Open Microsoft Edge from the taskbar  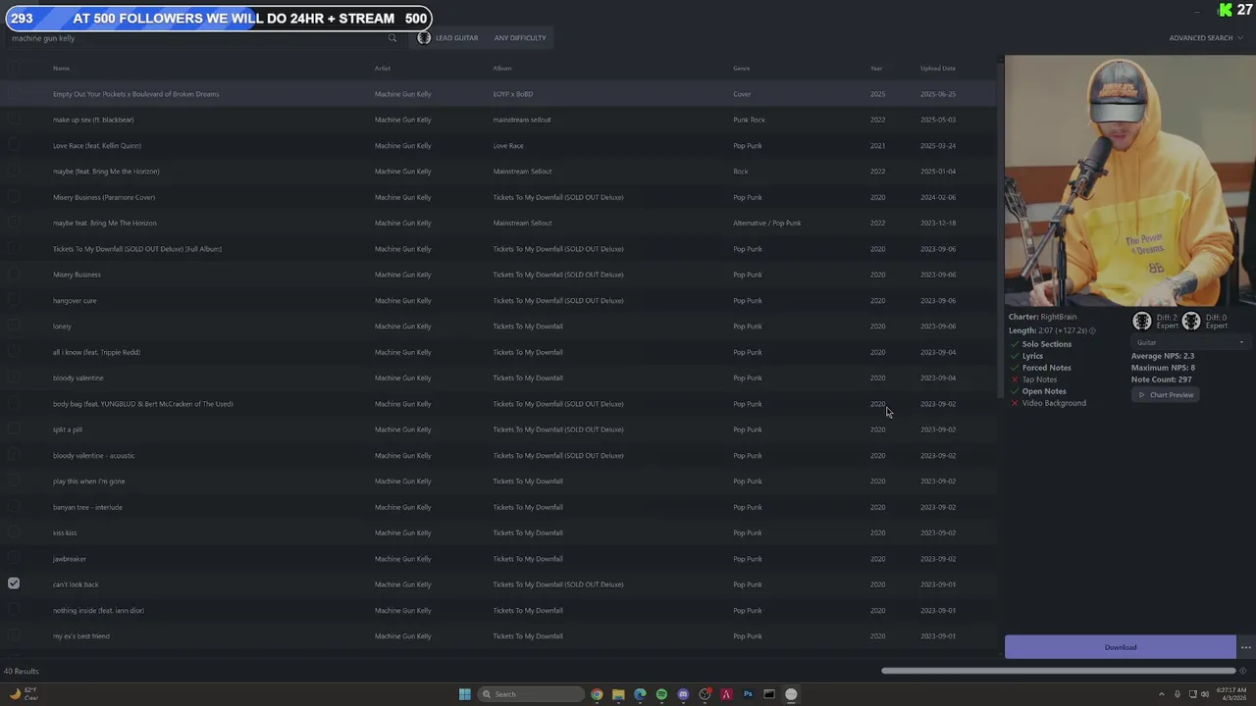coord(640,694)
